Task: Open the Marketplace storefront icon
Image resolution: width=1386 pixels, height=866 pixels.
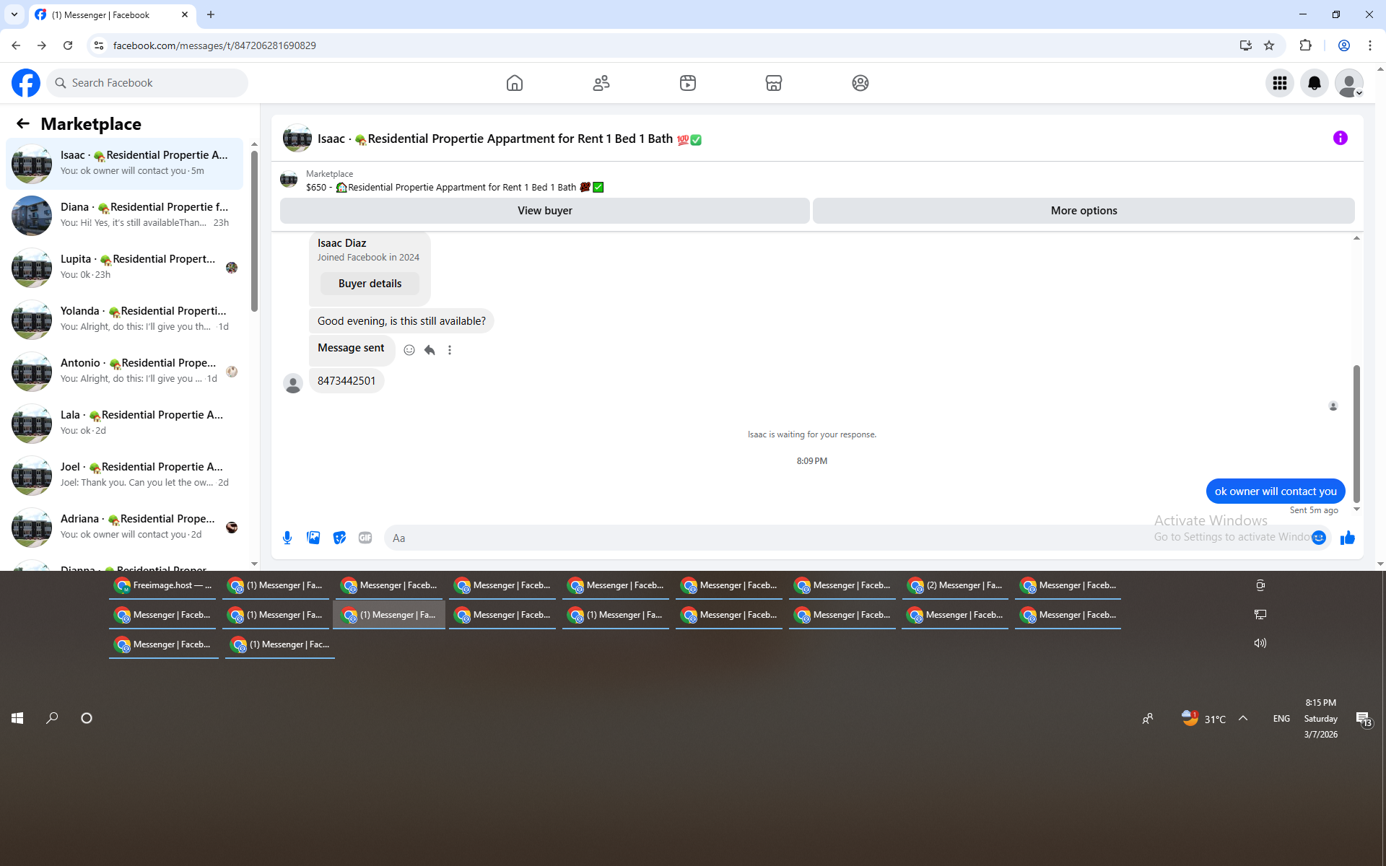Action: click(x=774, y=83)
